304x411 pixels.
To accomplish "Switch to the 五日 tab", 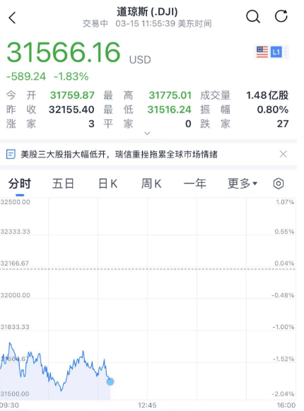I will click(x=63, y=184).
